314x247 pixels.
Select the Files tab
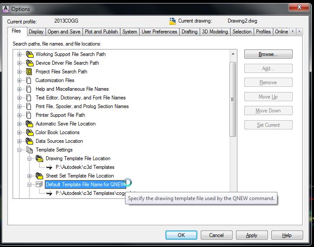[17, 31]
